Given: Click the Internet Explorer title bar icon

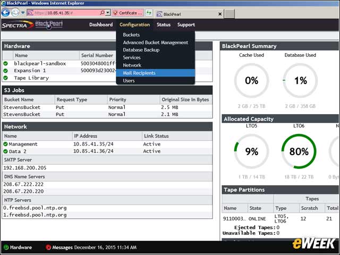Looking at the screenshot, I should coord(4,3).
